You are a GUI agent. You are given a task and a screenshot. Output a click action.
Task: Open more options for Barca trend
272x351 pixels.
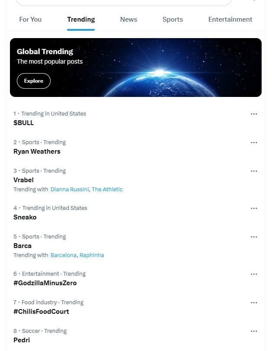[x=254, y=237]
